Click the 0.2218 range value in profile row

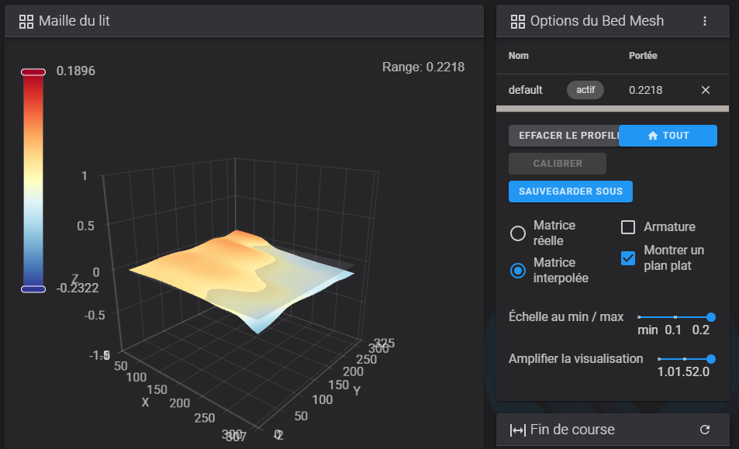tap(646, 90)
